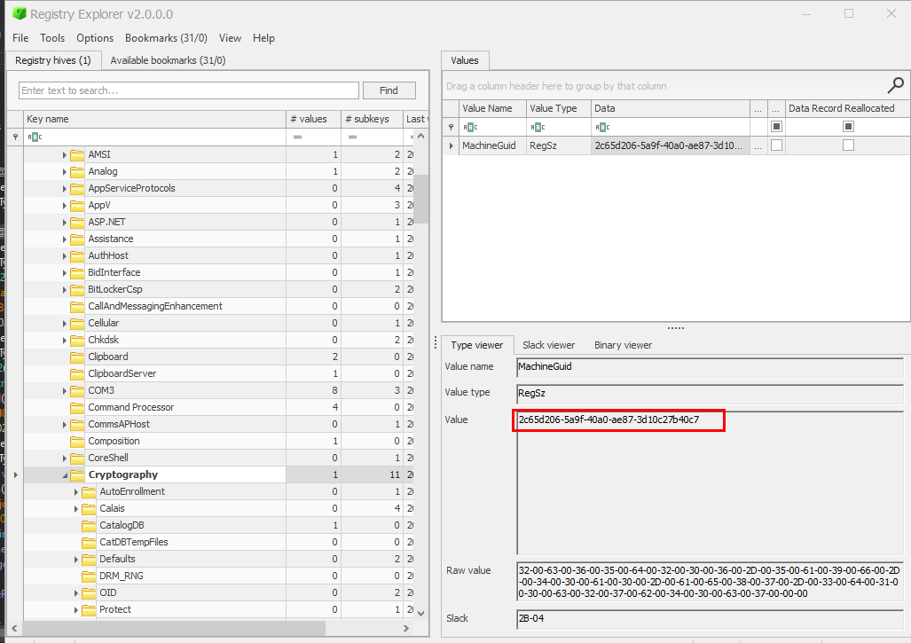911x643 pixels.
Task: Collapse the Cryptography key
Action: coord(65,475)
